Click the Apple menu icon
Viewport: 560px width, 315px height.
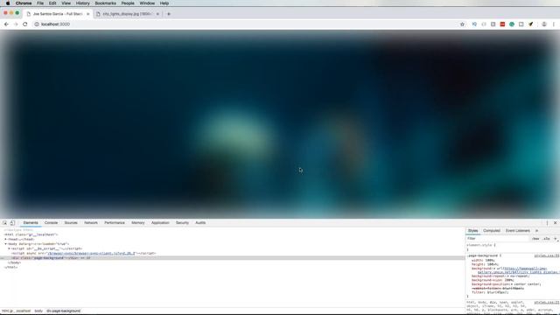(x=8, y=3)
